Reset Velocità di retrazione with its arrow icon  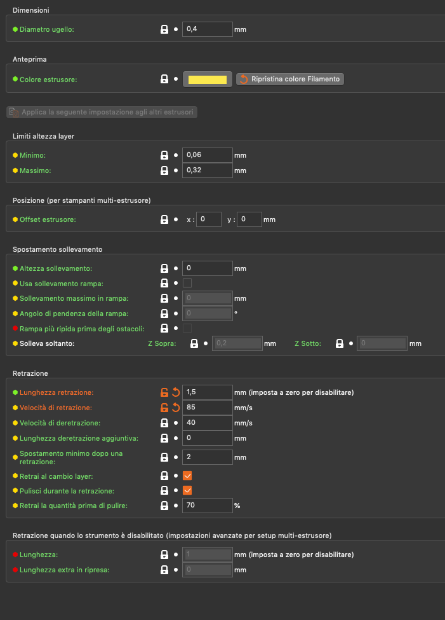click(176, 408)
